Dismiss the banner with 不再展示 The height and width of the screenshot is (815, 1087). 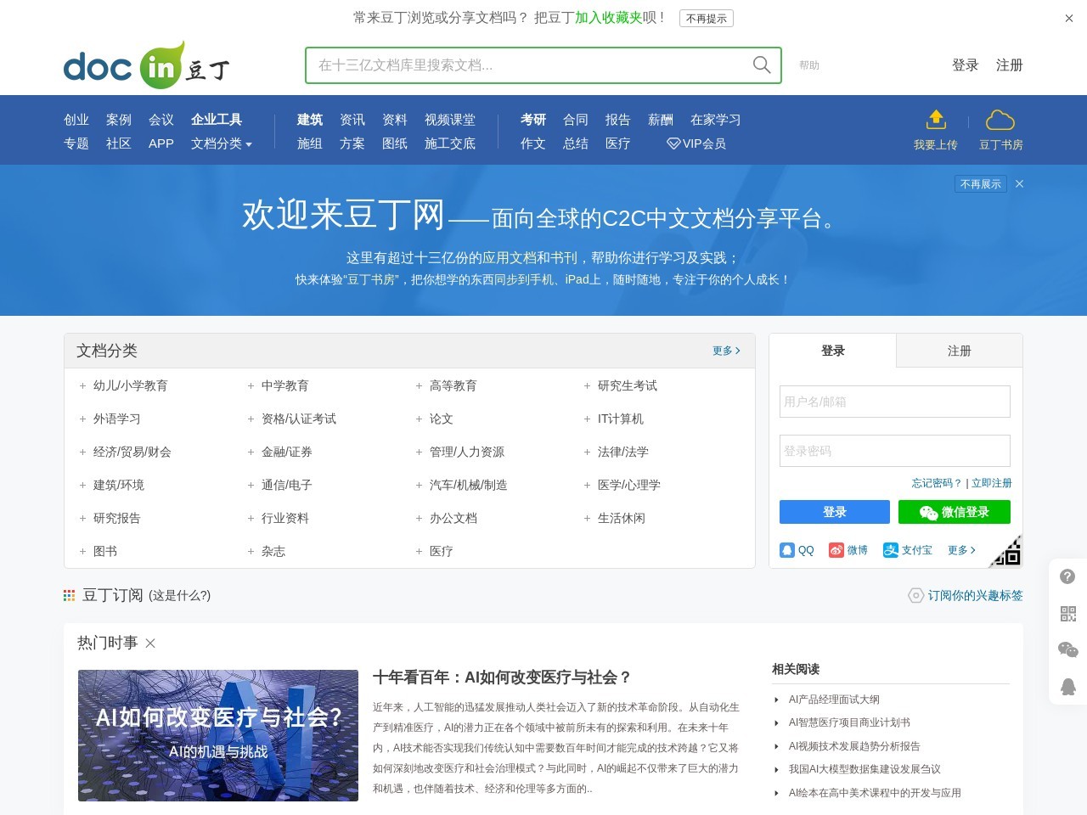(x=980, y=183)
